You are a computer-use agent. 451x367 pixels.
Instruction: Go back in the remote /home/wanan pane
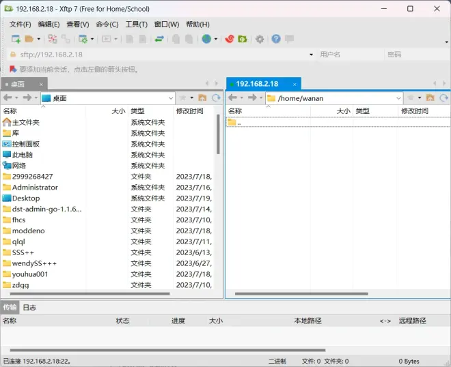point(232,98)
